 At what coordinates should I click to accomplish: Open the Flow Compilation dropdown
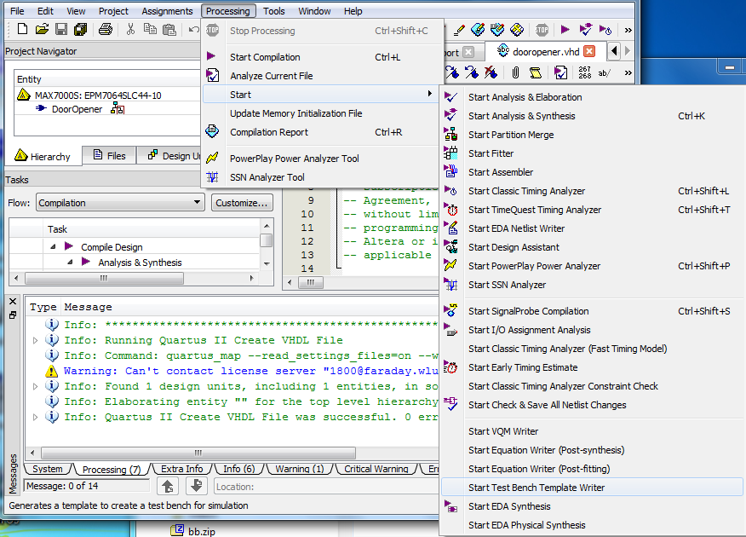point(120,202)
